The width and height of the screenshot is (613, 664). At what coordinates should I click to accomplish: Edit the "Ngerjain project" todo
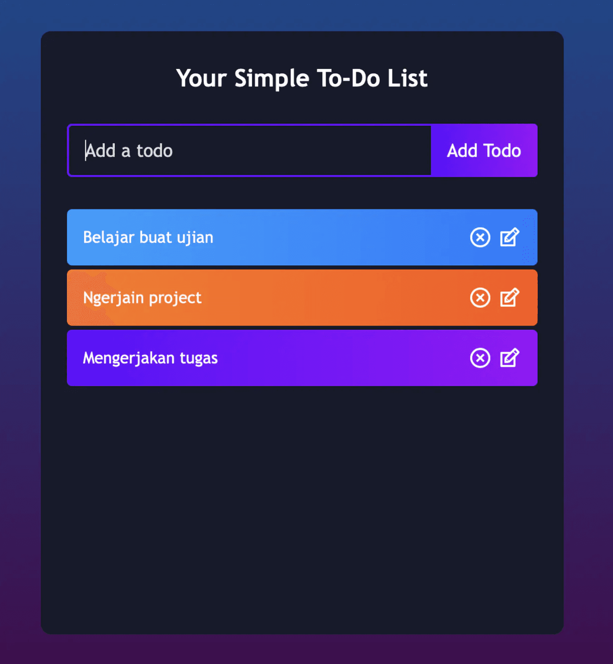[509, 298]
